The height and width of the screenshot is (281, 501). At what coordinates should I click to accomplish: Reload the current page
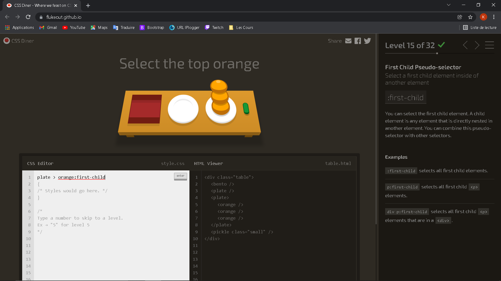(x=28, y=17)
